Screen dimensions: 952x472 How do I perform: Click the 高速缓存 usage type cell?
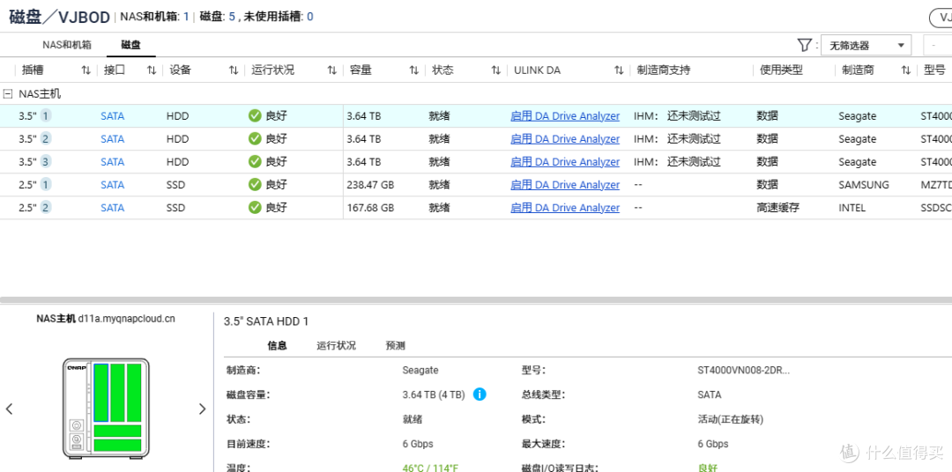pyautogui.click(x=777, y=208)
